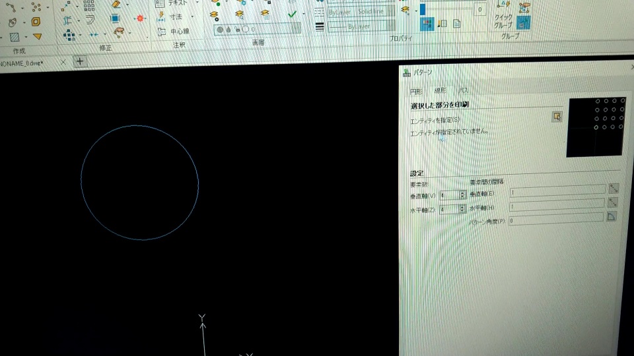
Task: Click the 垂直軸(V) element count stepper arrows
Action: click(462, 194)
